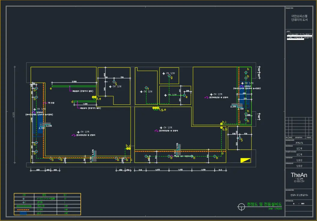Pick the green rail light bar in legend
This screenshot has height=221, width=317.
coord(24,206)
